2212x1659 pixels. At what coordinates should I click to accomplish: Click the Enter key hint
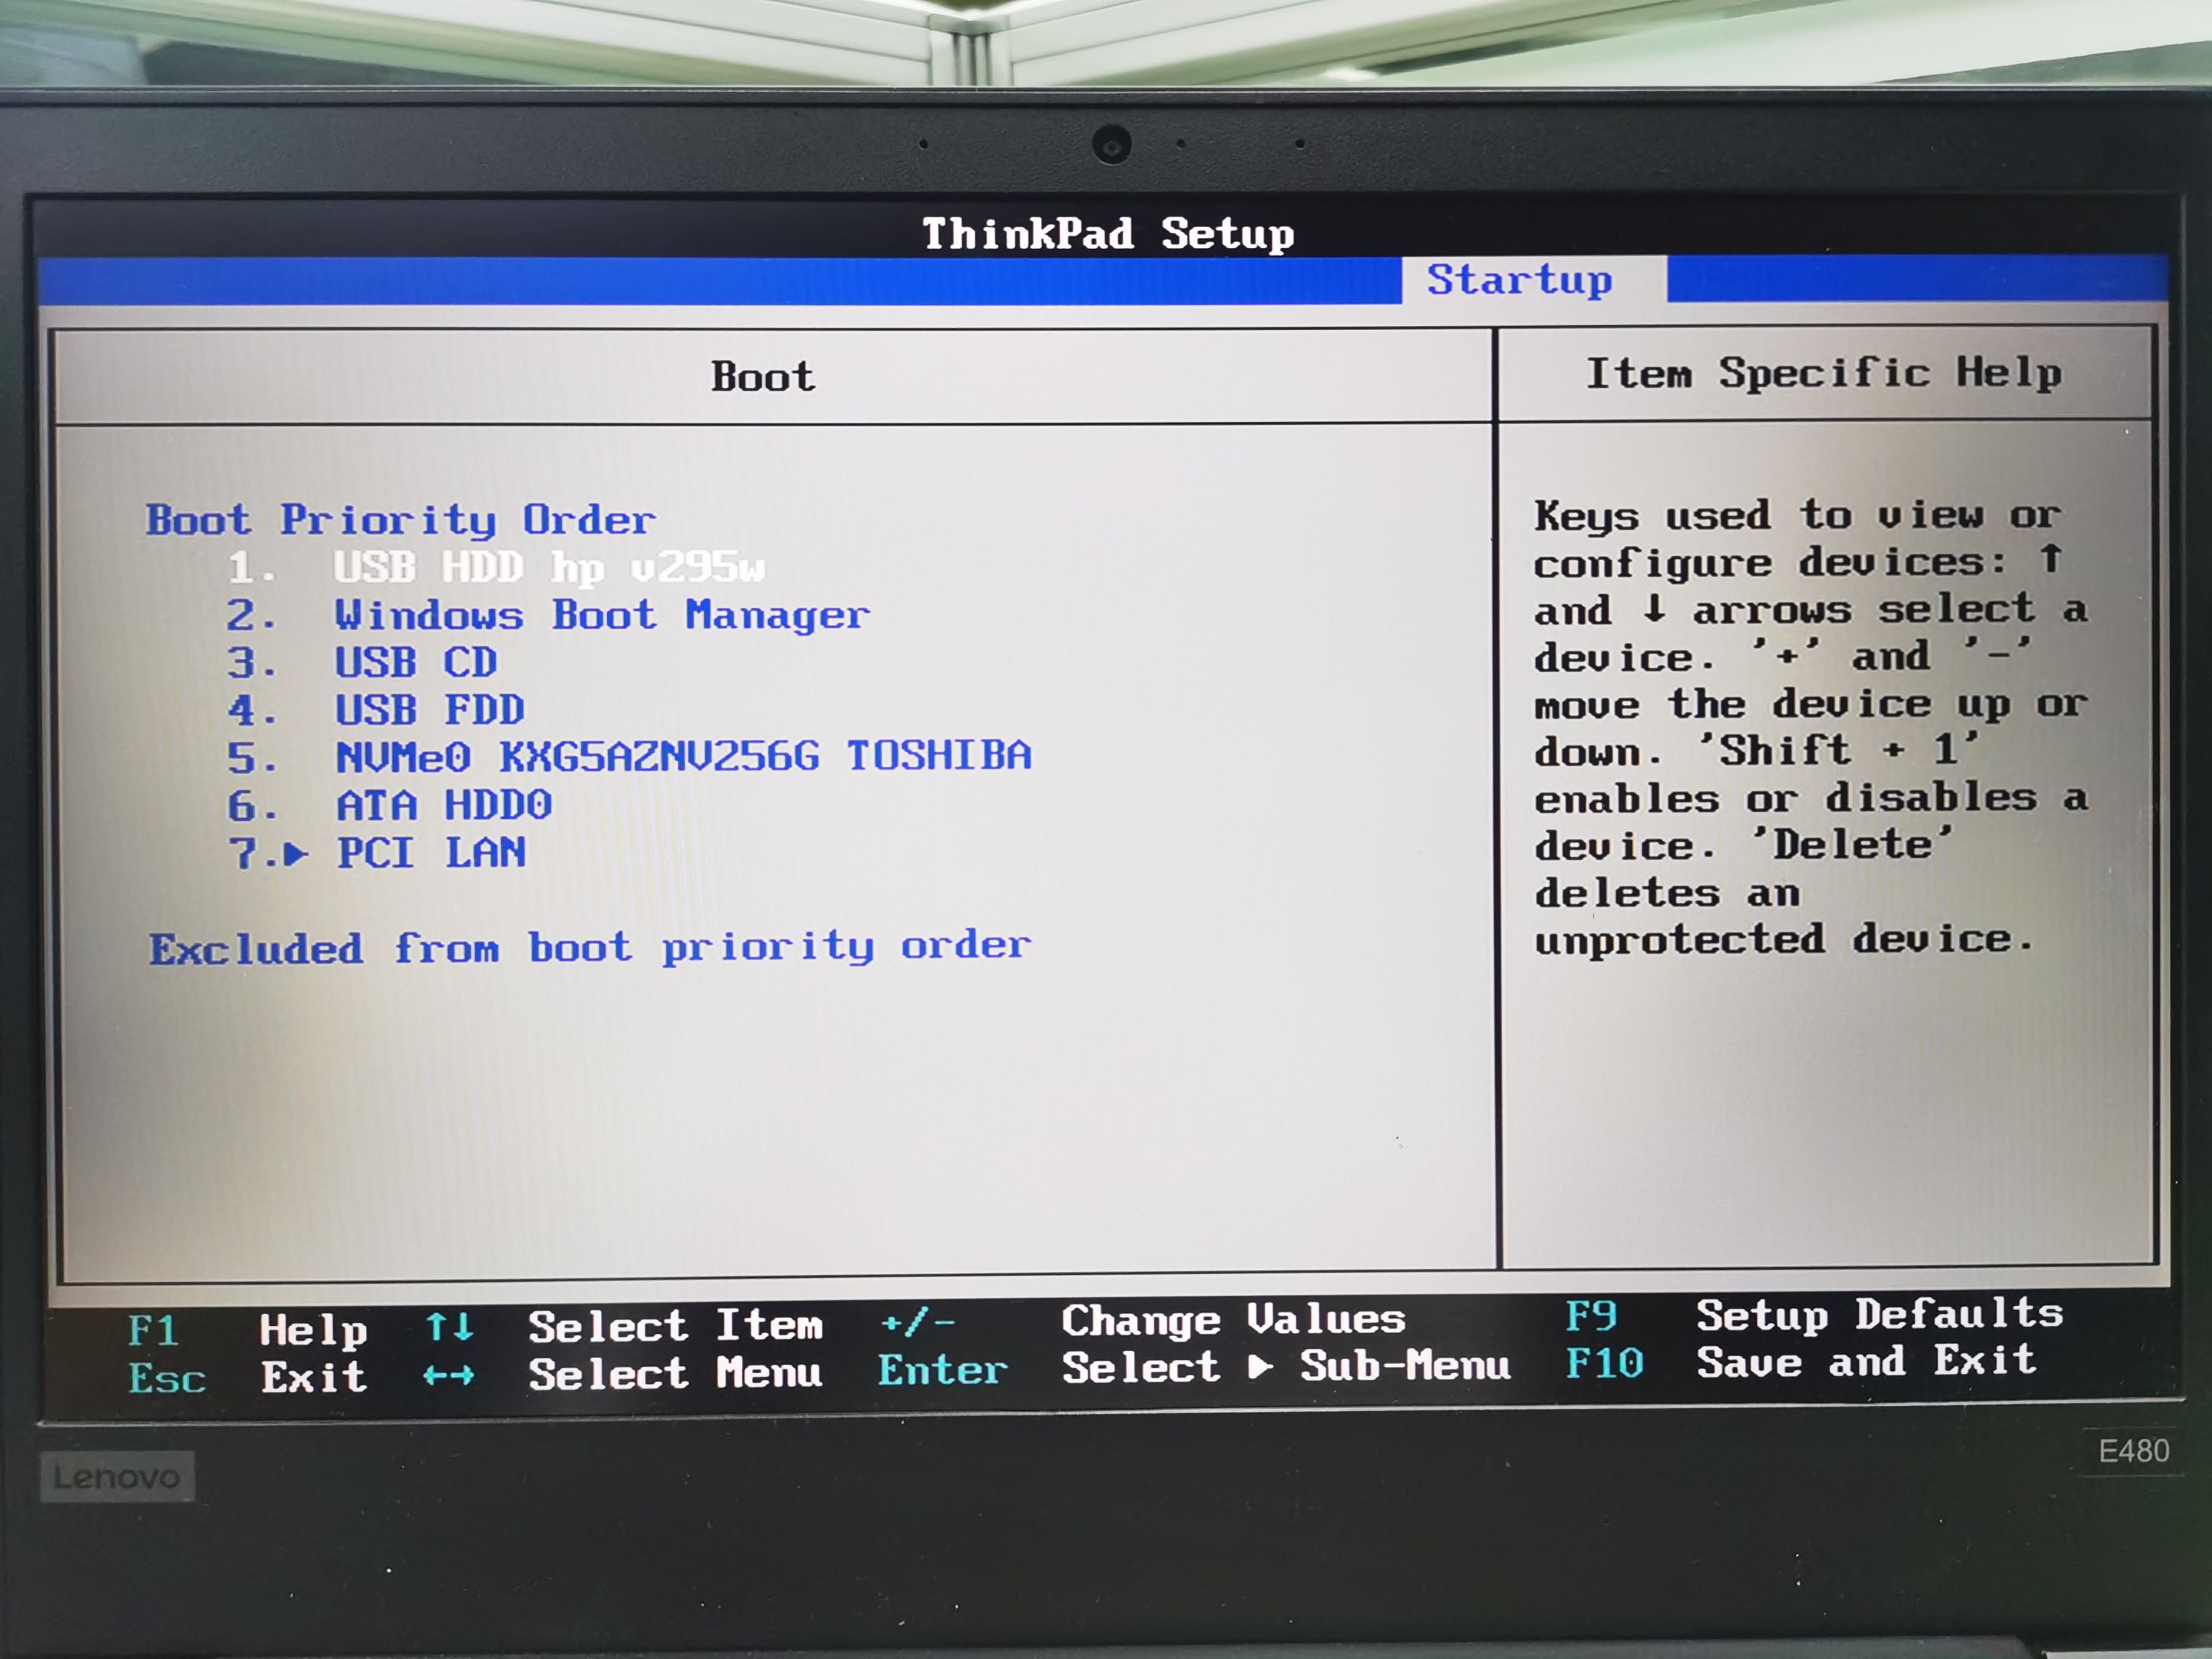[x=943, y=1370]
